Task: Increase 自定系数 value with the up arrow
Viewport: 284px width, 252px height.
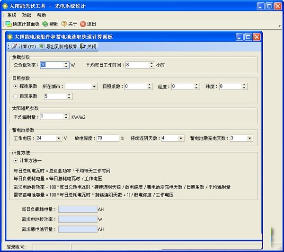Action: 69,95
